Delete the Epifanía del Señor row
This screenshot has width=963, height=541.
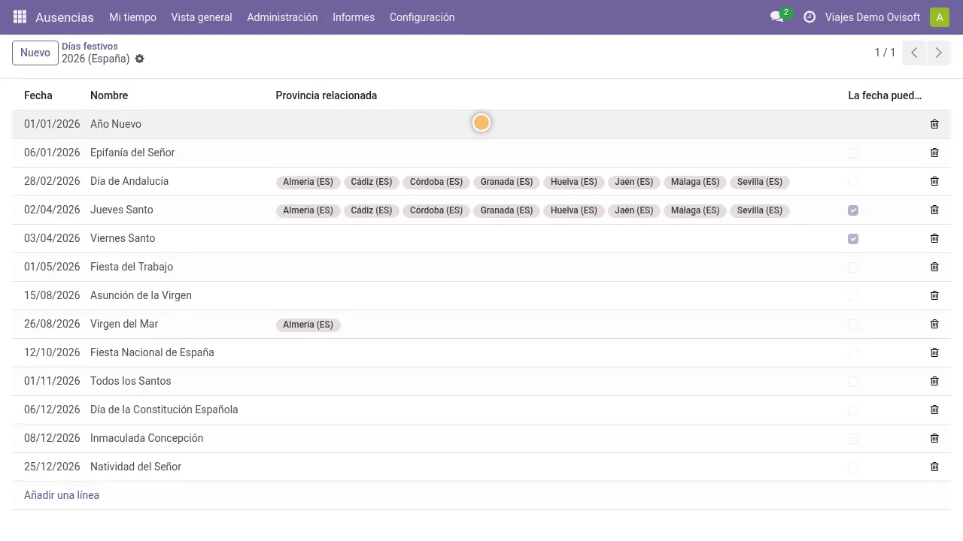coord(934,153)
